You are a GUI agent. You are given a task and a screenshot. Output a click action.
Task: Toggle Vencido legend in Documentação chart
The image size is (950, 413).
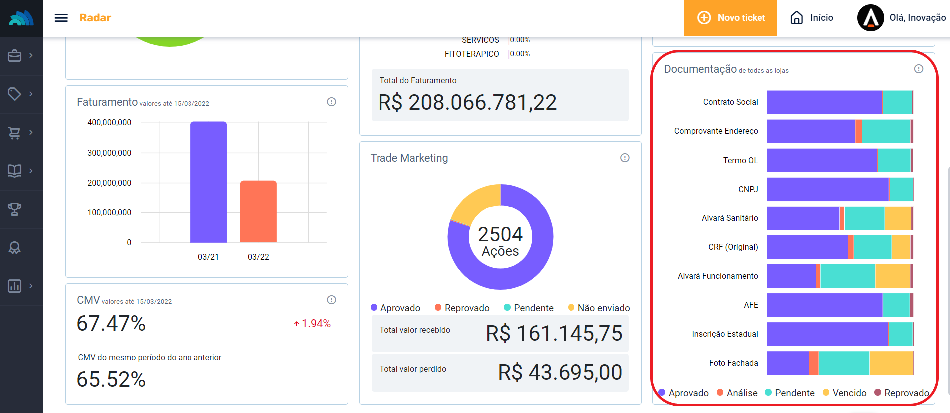point(844,393)
